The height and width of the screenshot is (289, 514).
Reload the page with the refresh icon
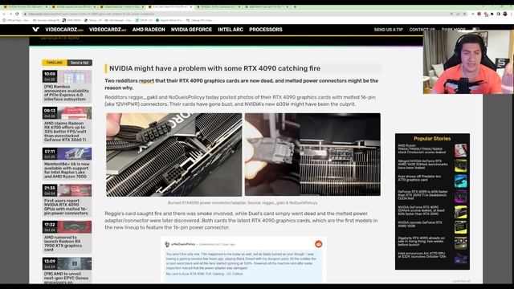17,14
